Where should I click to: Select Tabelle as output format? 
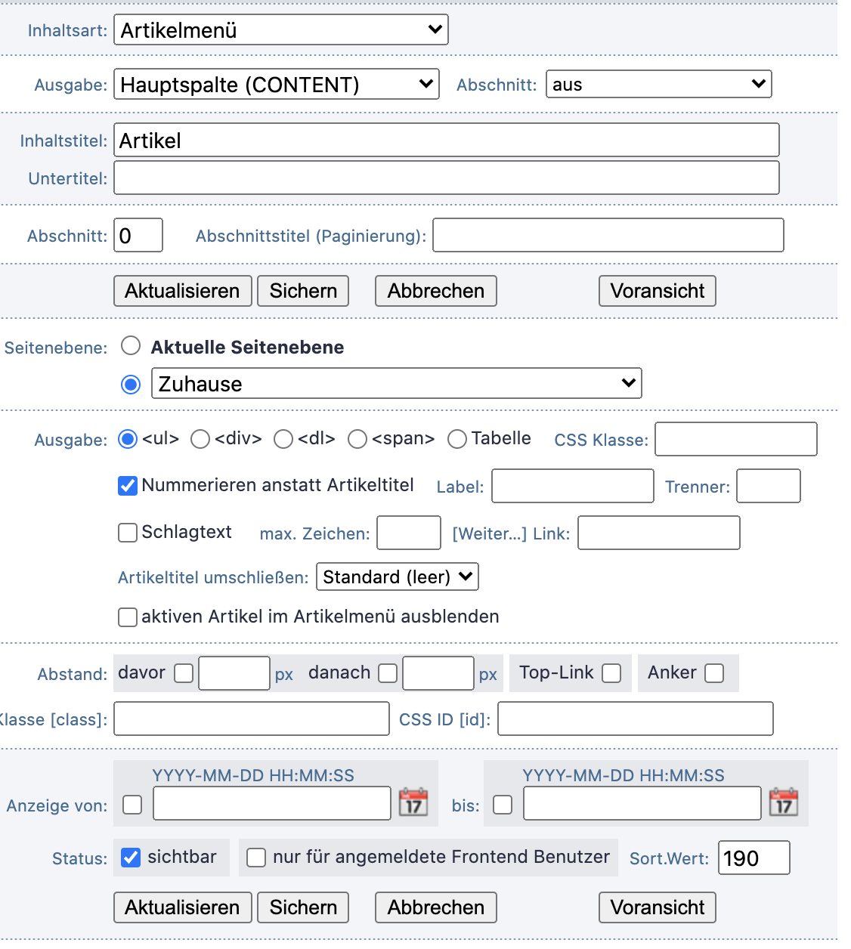coord(457,439)
